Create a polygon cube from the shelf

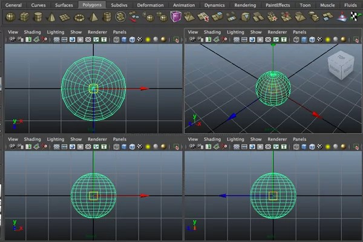24,17
